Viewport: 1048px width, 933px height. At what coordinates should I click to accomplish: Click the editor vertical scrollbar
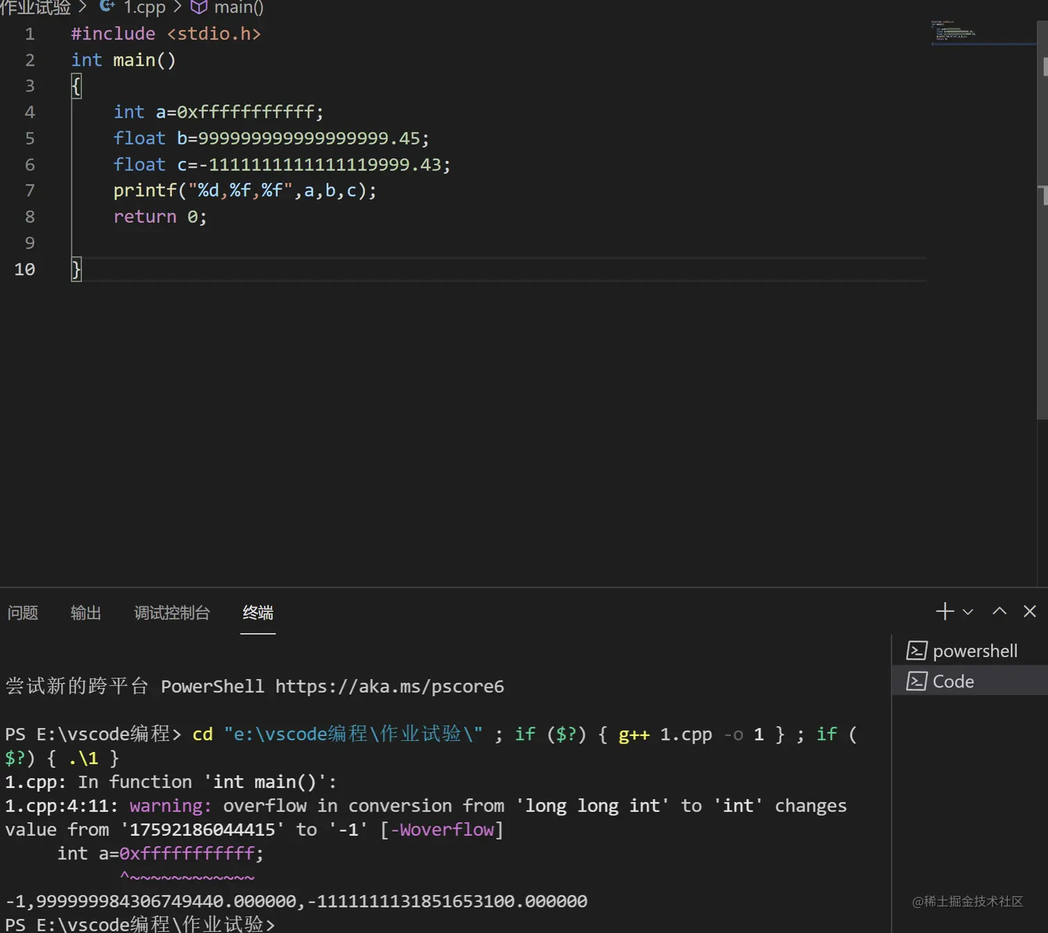1042,221
